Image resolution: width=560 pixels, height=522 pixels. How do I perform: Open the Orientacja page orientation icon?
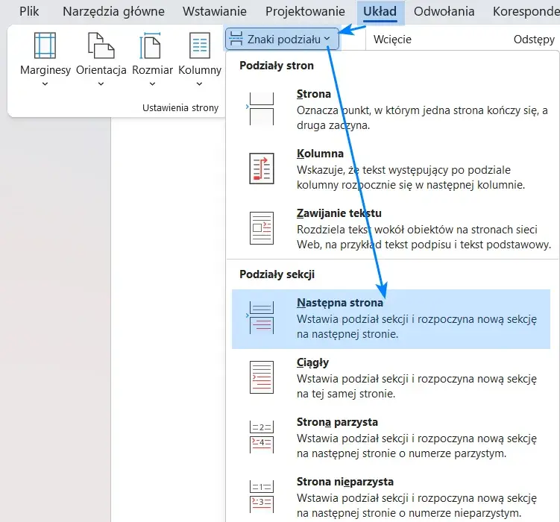101,45
